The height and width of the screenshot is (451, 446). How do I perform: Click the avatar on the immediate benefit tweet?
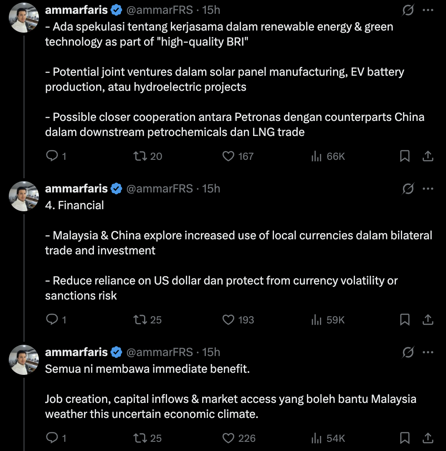[x=25, y=360]
